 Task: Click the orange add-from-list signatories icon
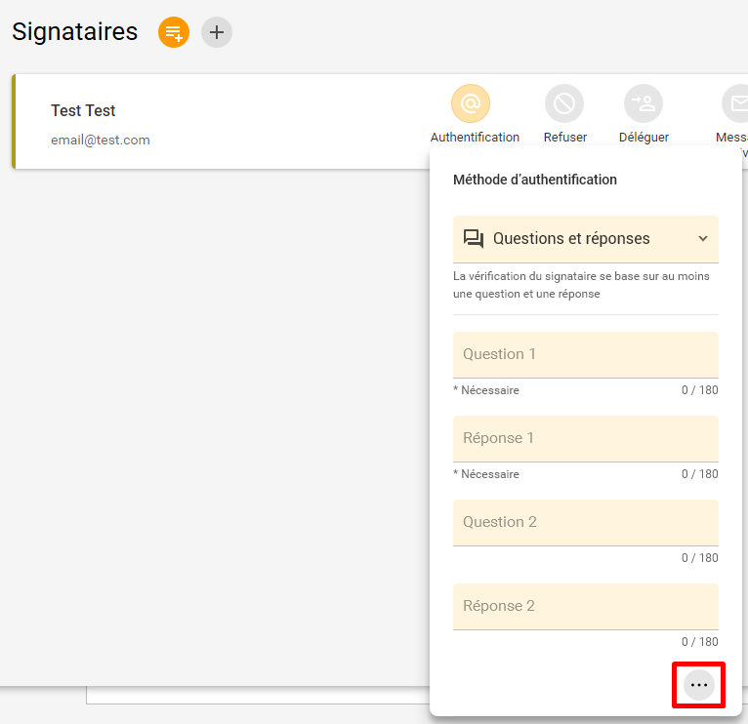coord(174,32)
